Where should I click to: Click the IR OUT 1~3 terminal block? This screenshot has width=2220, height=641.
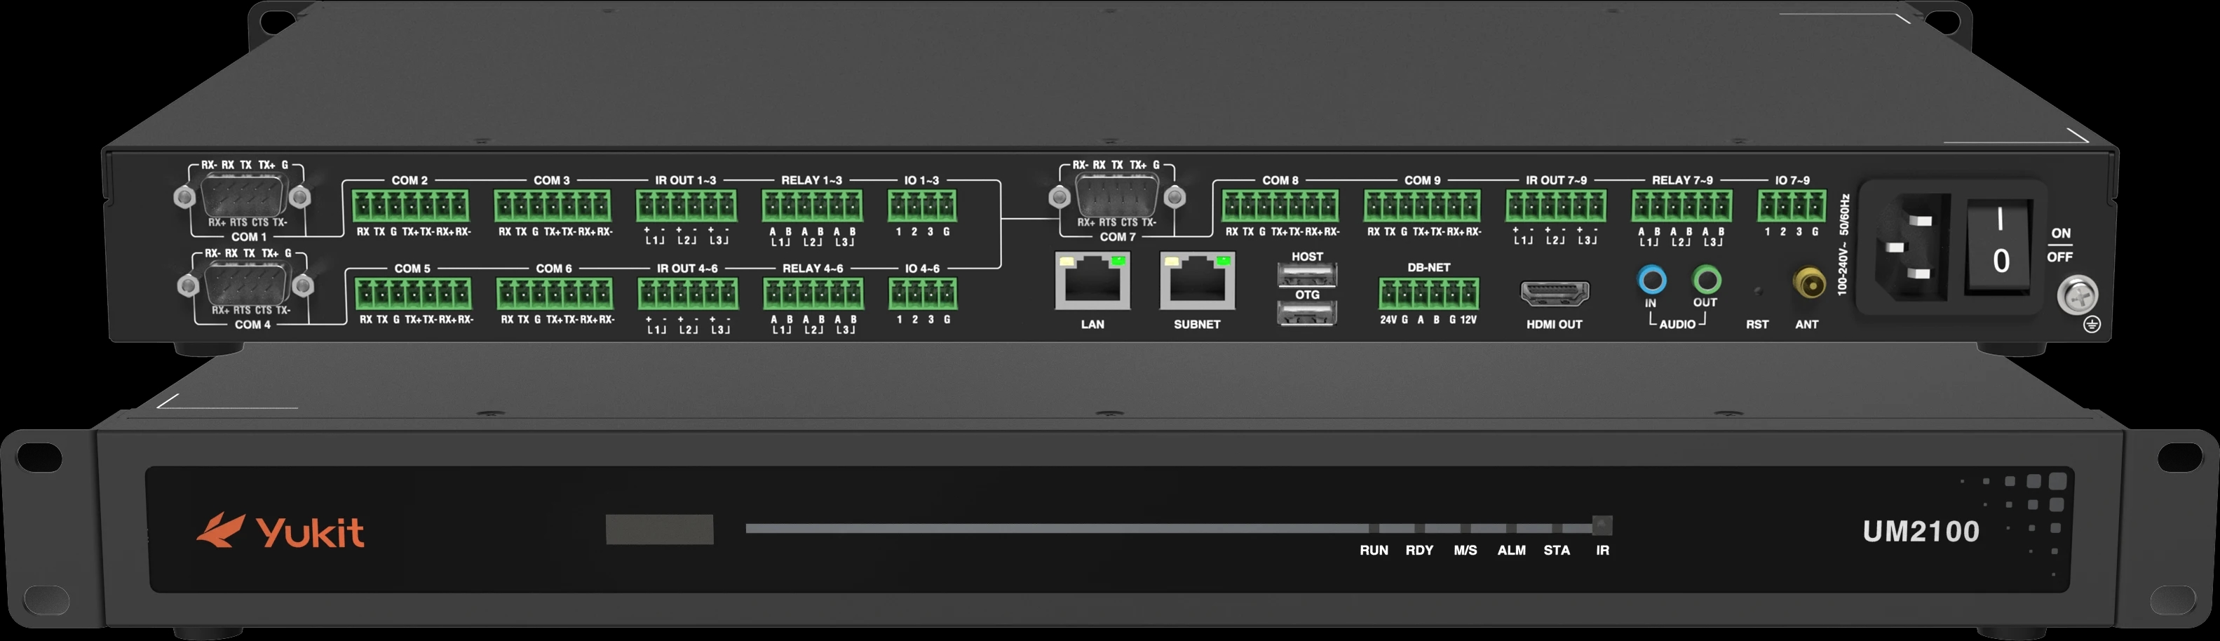click(x=687, y=207)
